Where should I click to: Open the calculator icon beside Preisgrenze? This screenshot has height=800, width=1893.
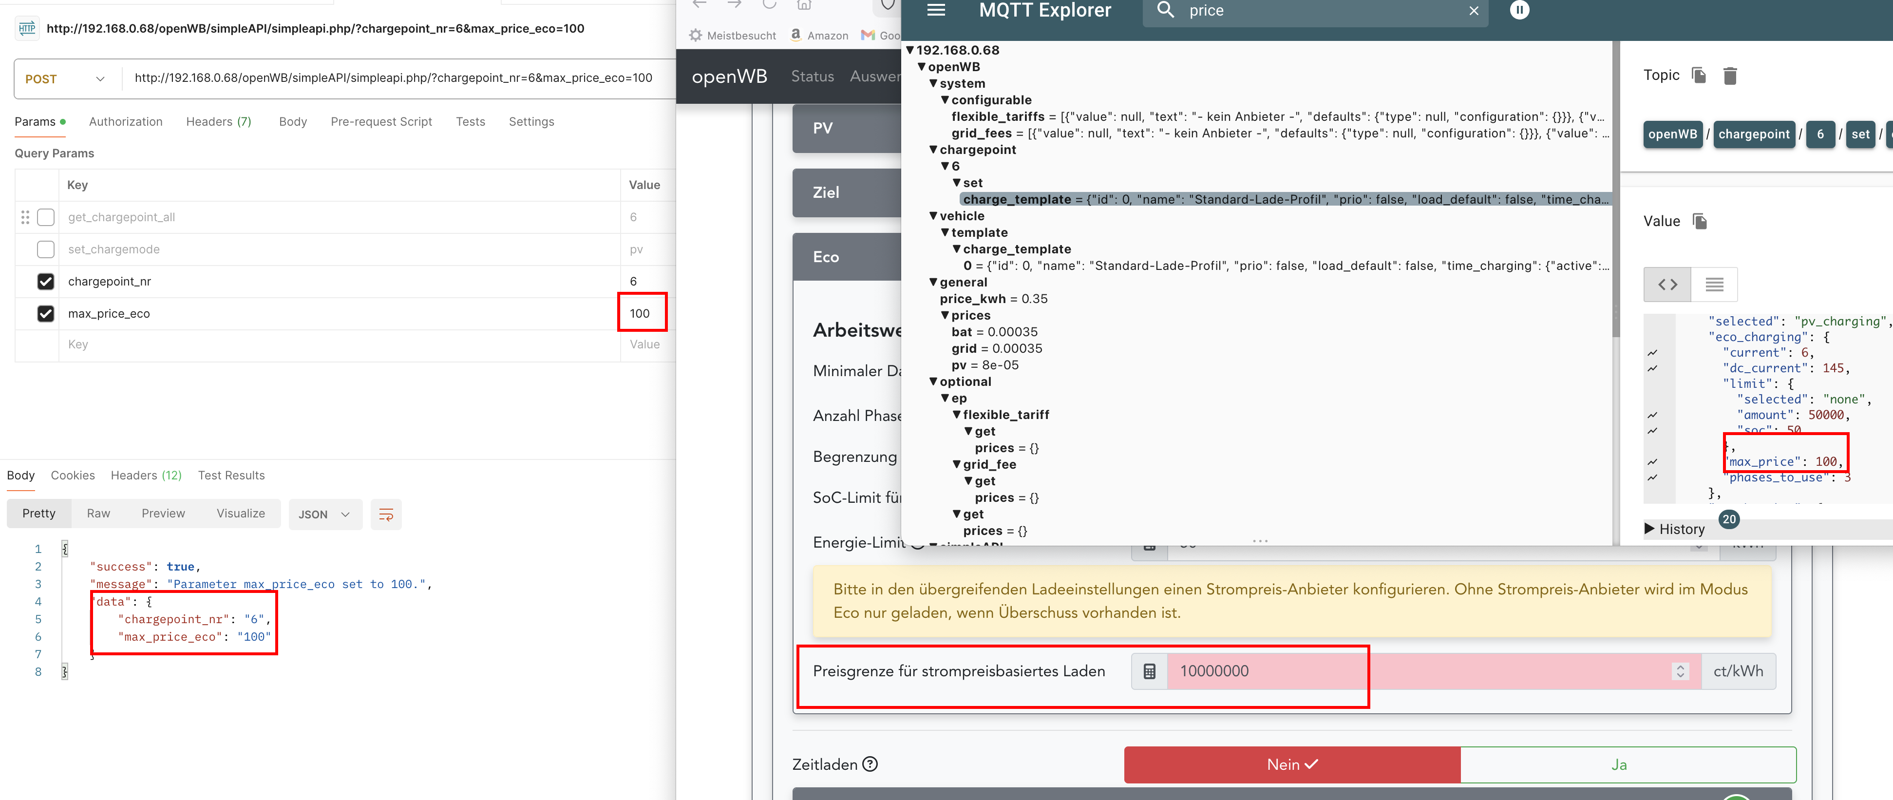(x=1149, y=671)
